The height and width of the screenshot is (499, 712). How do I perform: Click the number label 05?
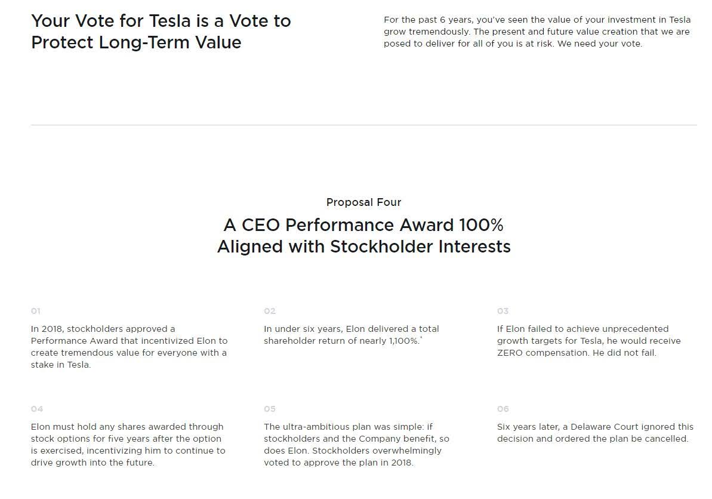click(270, 409)
